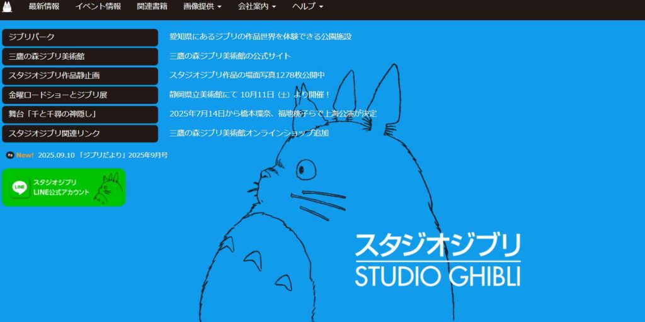645x322 pixels.
Task: Click the soot sprite New! icon
Action: coord(9,155)
